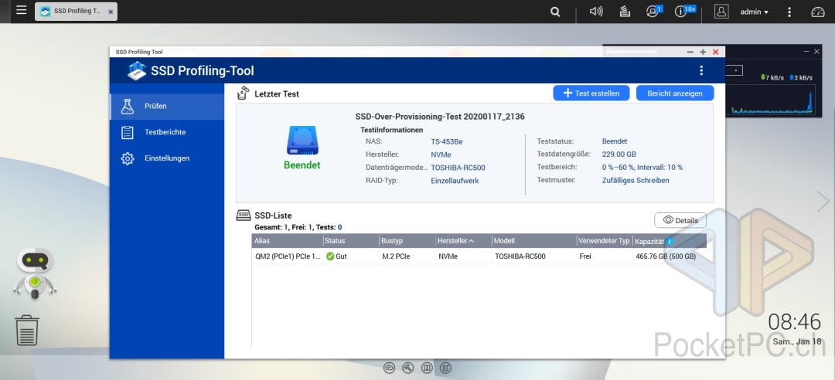
Task: Click the Frei cell in the SSD list
Action: coord(586,256)
